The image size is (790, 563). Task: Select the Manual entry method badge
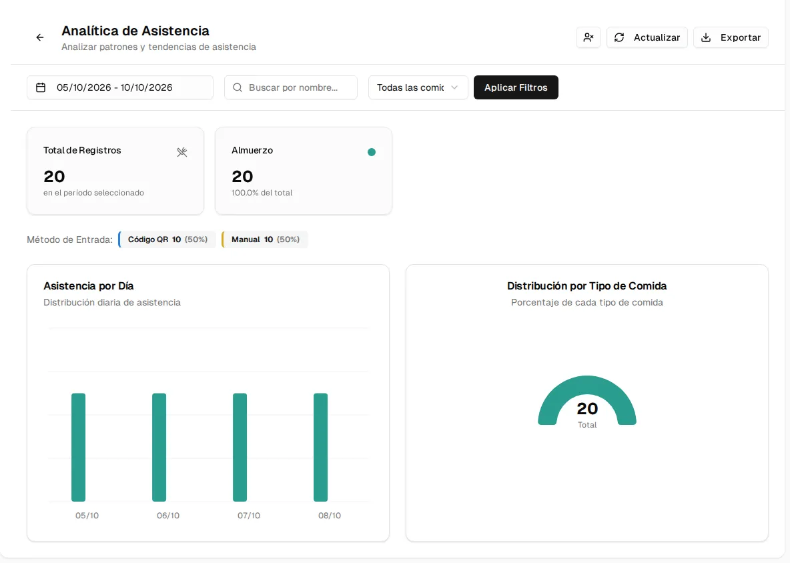pyautogui.click(x=265, y=239)
